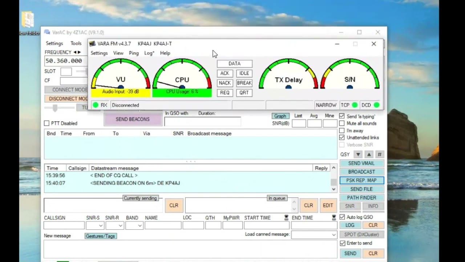The image size is (465, 262).
Task: Click the green TCP status light
Action: tap(354, 105)
